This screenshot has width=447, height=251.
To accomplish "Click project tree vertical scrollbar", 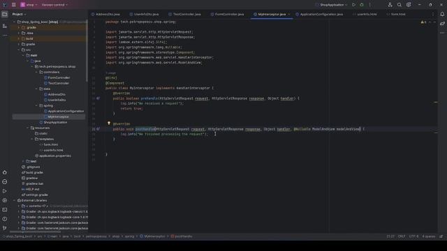I will point(87,51).
